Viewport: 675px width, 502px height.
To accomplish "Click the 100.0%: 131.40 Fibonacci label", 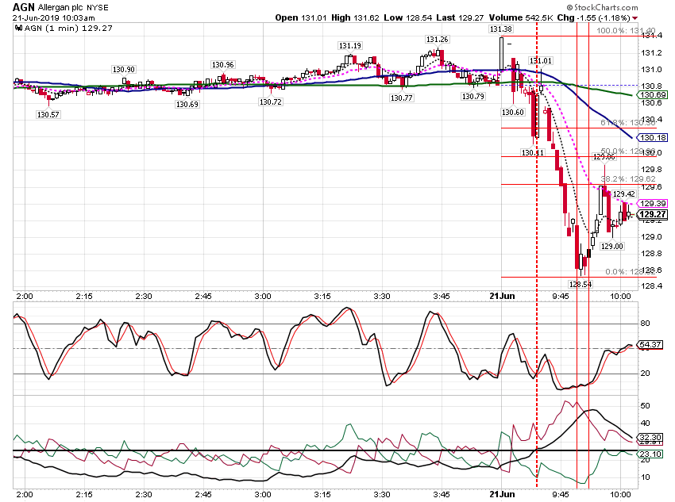I will (626, 31).
